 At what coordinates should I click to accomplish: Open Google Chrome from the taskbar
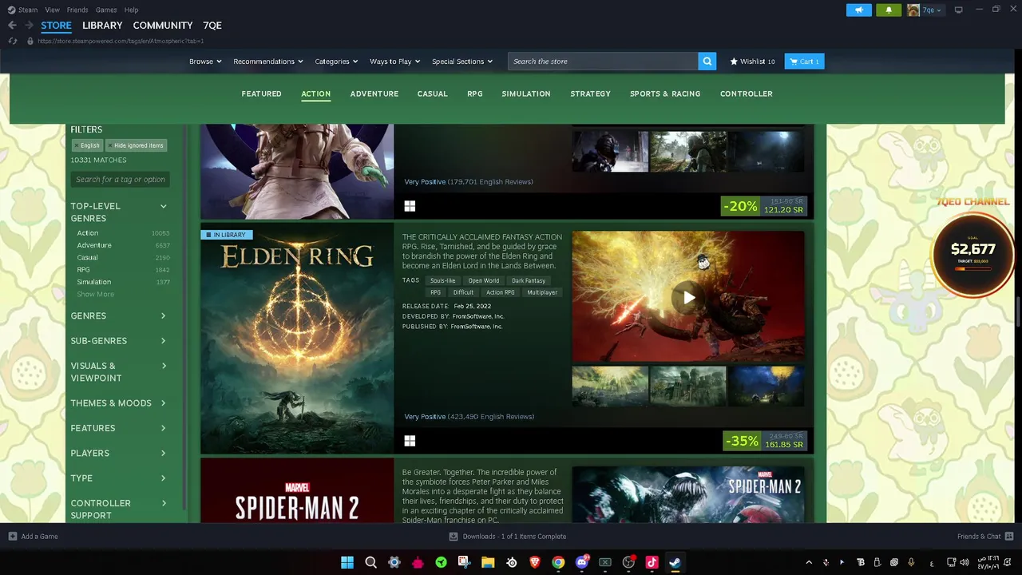[558, 562]
